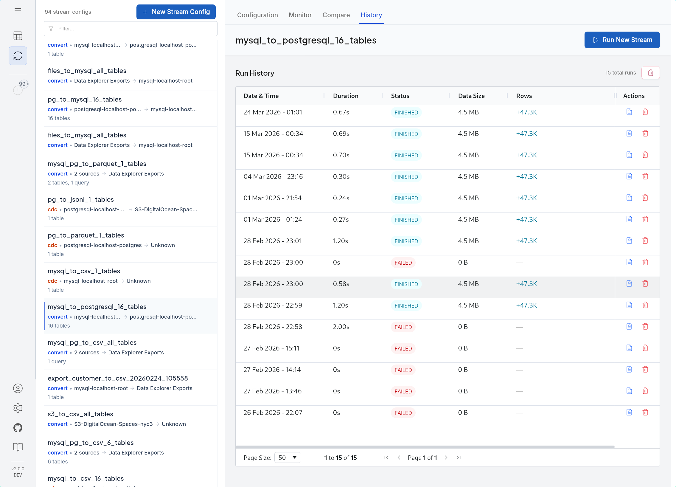This screenshot has width=676, height=487.
Task: Delete the 01 Mar 2026 - 01:24 run
Action: [x=645, y=219]
